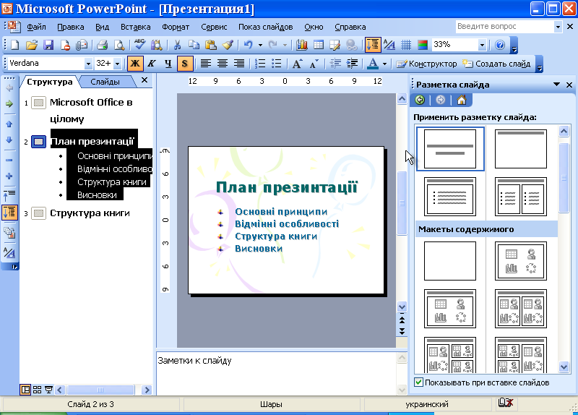
Task: Open an existing file via folder icon
Action: pos(32,45)
